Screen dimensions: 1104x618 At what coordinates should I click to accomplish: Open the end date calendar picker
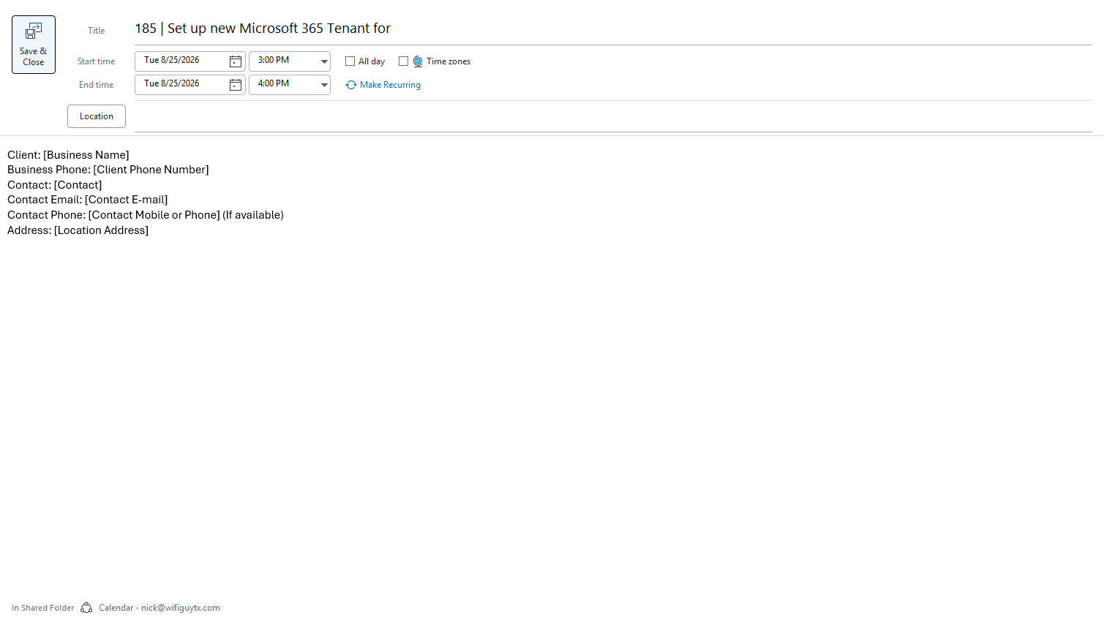click(x=236, y=85)
